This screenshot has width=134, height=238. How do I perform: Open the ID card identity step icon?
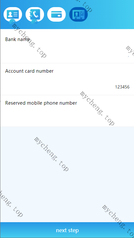[x=13, y=15]
